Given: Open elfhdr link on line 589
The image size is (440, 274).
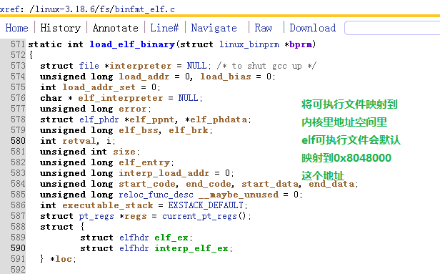Looking at the screenshot, I should click(134, 238).
